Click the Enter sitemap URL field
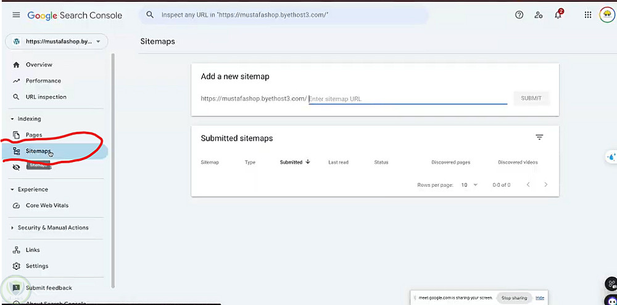Screen dimensions: 617x305 pos(407,99)
